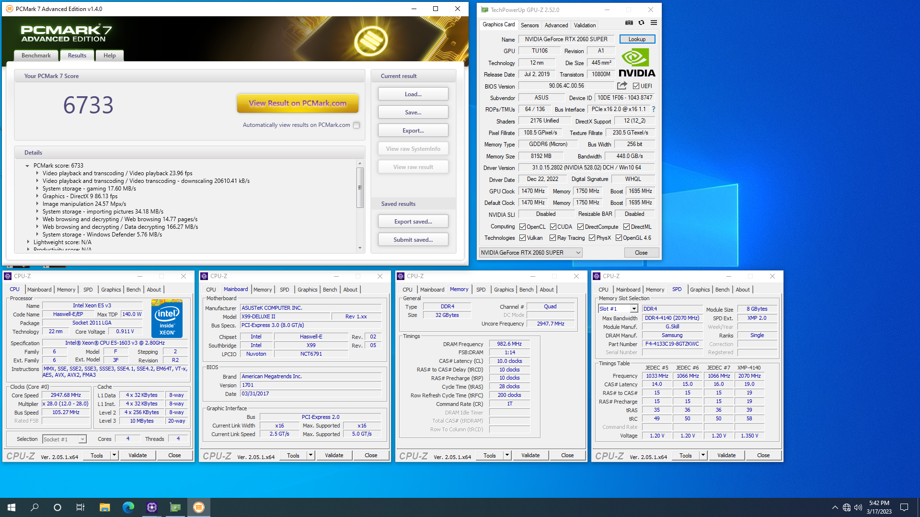Click GPU-Z title bar app icon
The height and width of the screenshot is (517, 920).
485,10
